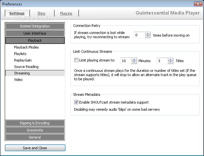Click the Minutes input field showing 10
The image size is (204, 156).
coord(126,61)
